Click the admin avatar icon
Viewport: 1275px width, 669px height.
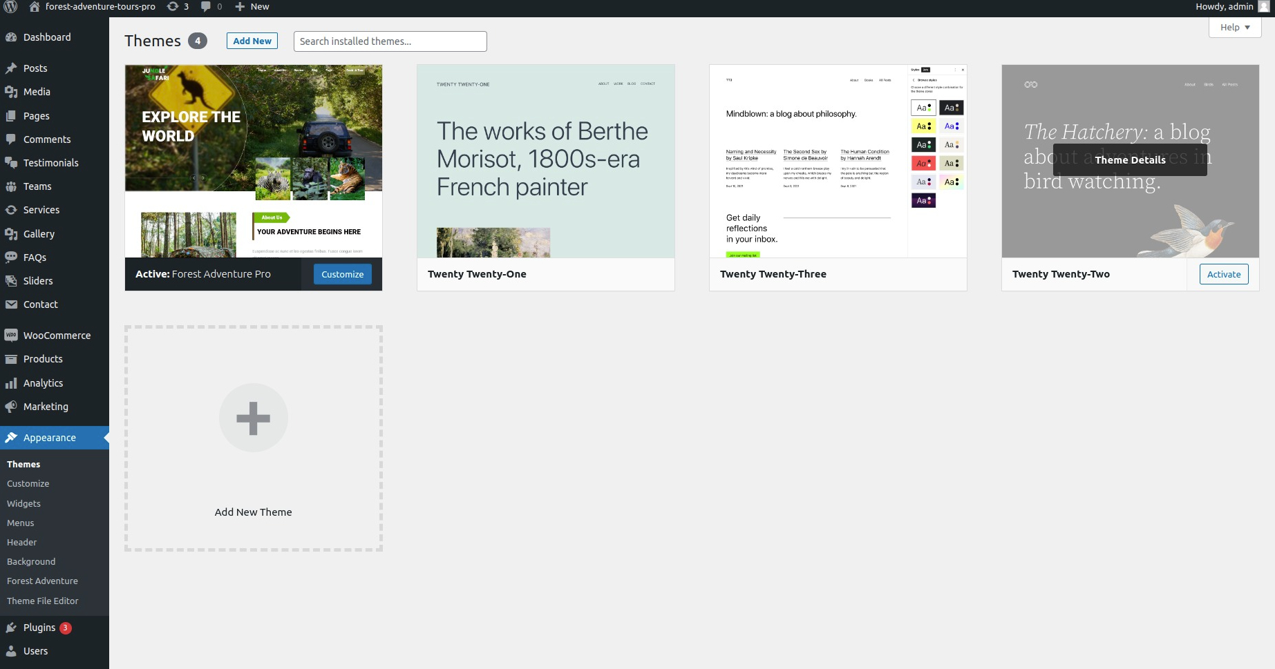click(x=1263, y=7)
